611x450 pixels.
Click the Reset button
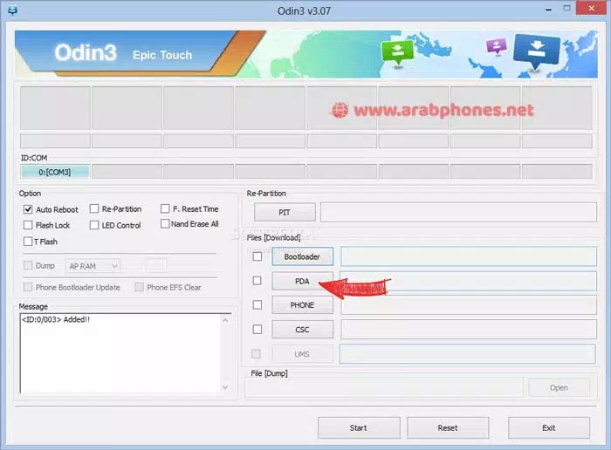448,428
